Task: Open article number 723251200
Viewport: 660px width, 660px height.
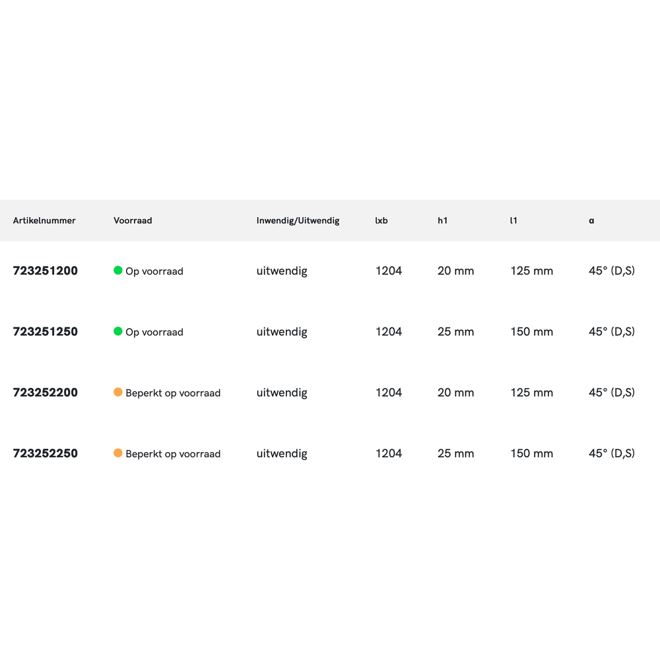Action: pyautogui.click(x=46, y=271)
